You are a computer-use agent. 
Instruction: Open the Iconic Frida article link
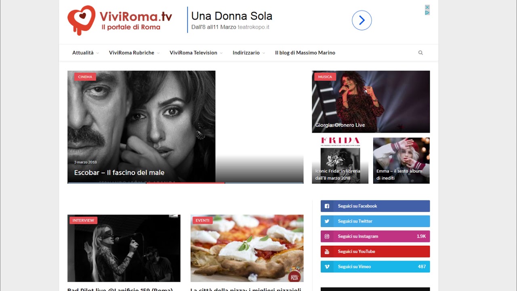click(338, 174)
